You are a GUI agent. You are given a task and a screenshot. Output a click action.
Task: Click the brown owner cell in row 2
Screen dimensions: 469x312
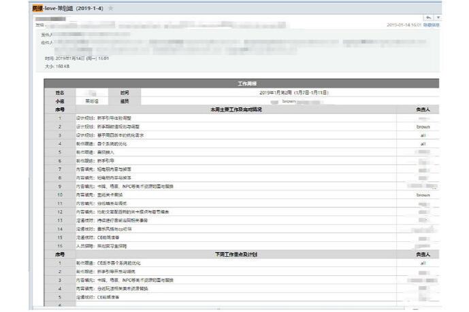(423, 126)
